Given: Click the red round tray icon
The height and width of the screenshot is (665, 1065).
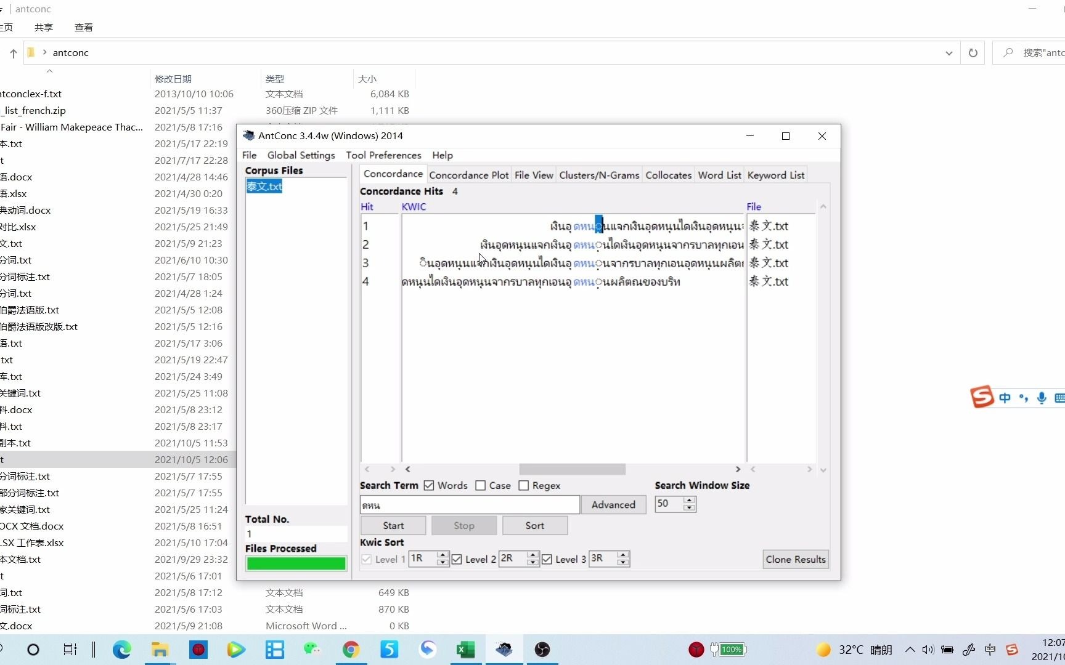Looking at the screenshot, I should [696, 650].
